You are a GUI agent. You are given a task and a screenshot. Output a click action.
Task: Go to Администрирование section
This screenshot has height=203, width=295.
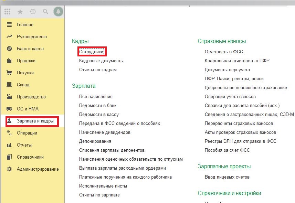coord(38,169)
